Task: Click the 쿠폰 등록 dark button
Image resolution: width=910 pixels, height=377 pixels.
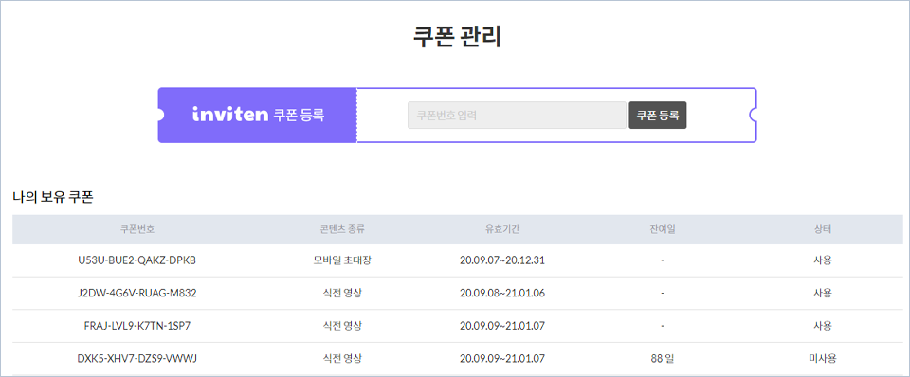Action: [658, 115]
